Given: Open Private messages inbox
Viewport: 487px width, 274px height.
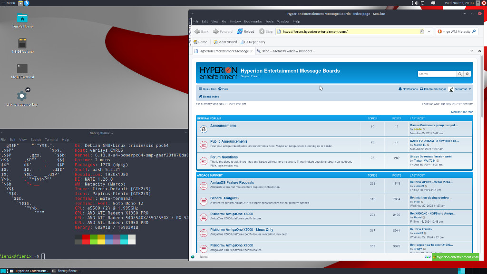Looking at the screenshot, I should tap(433, 89).
